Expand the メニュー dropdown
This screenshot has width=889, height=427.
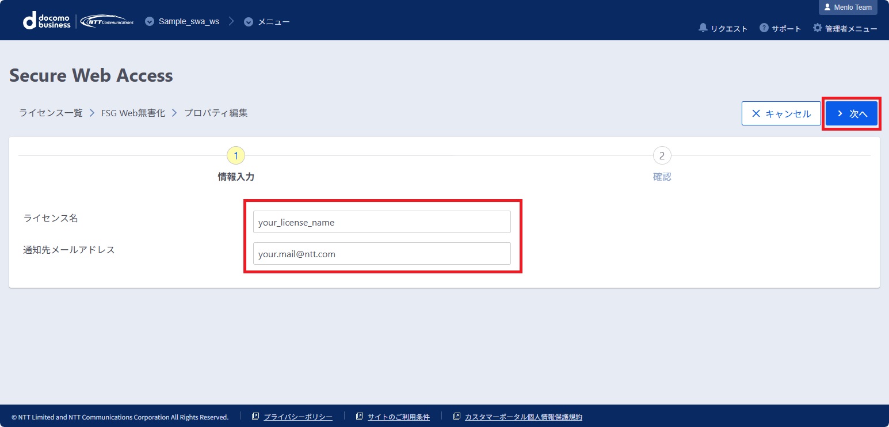(266, 22)
